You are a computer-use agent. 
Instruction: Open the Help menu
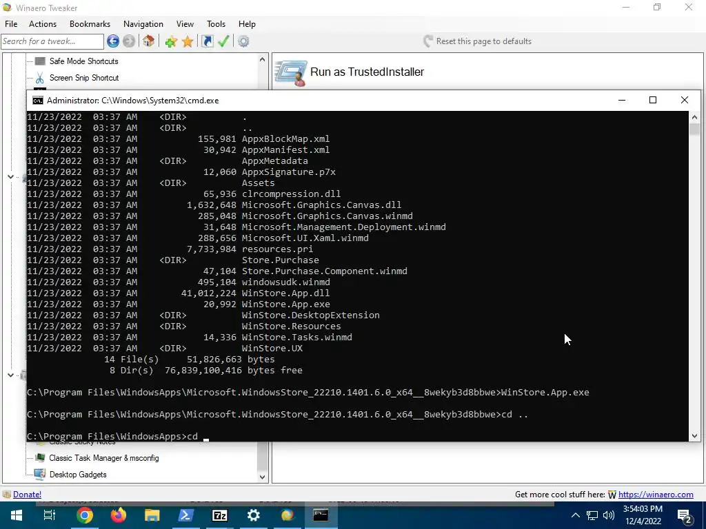point(247,24)
